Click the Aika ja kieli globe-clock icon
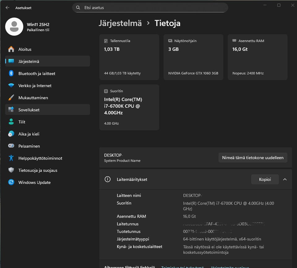Screen dimensions: 297x268 coord(11,134)
